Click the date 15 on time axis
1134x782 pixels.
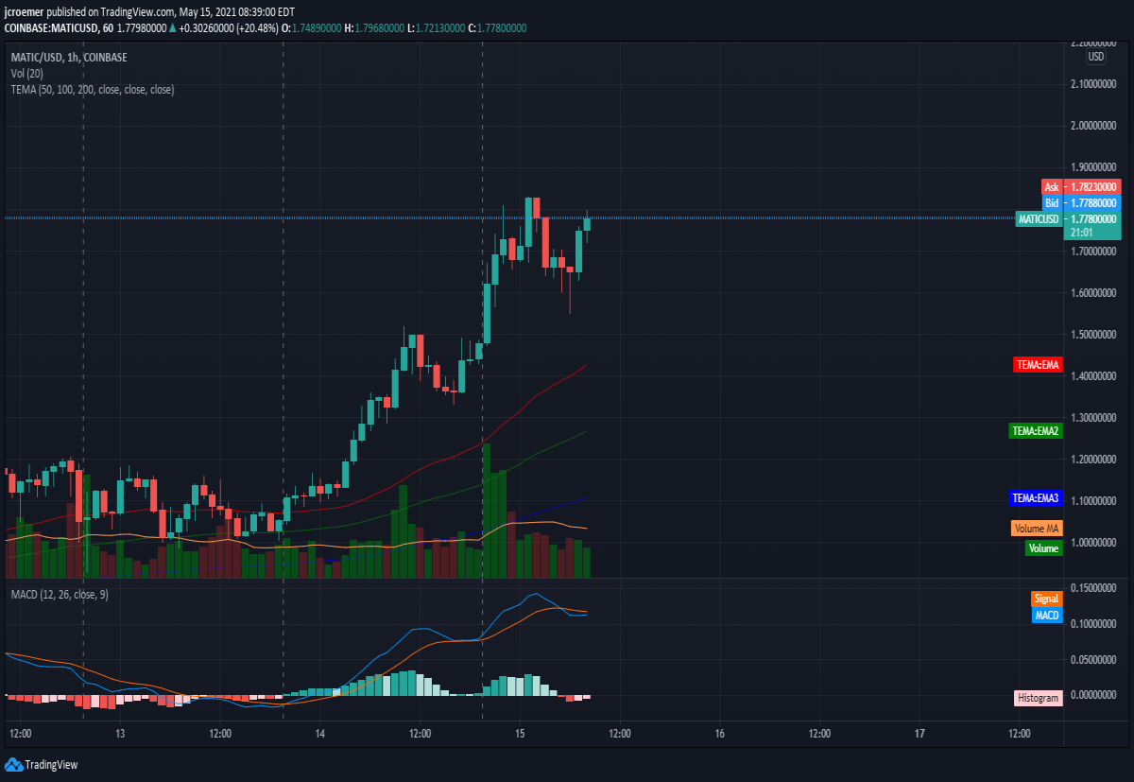click(x=520, y=733)
